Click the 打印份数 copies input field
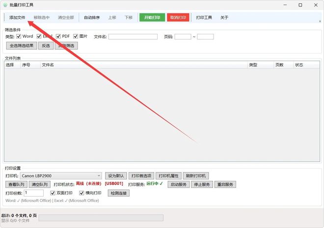This screenshot has height=228, width=324. pyautogui.click(x=34, y=193)
